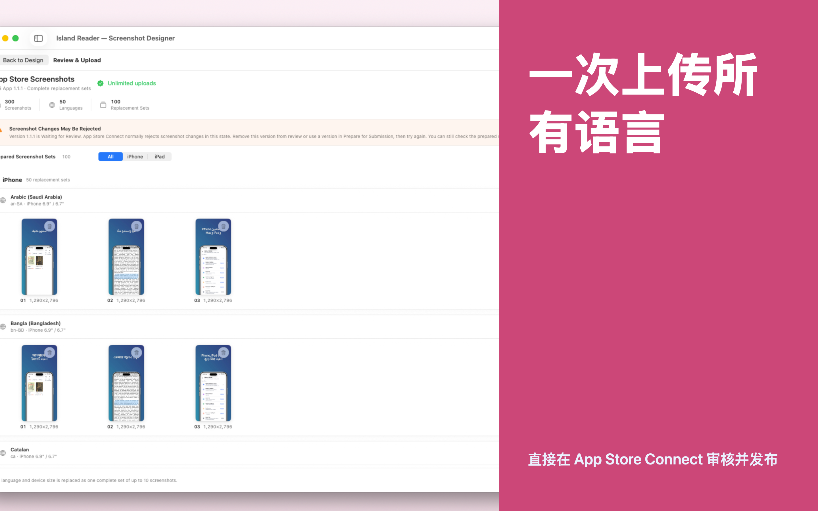This screenshot has height=511, width=818.
Task: Click the 50 Languages stat
Action: click(66, 105)
